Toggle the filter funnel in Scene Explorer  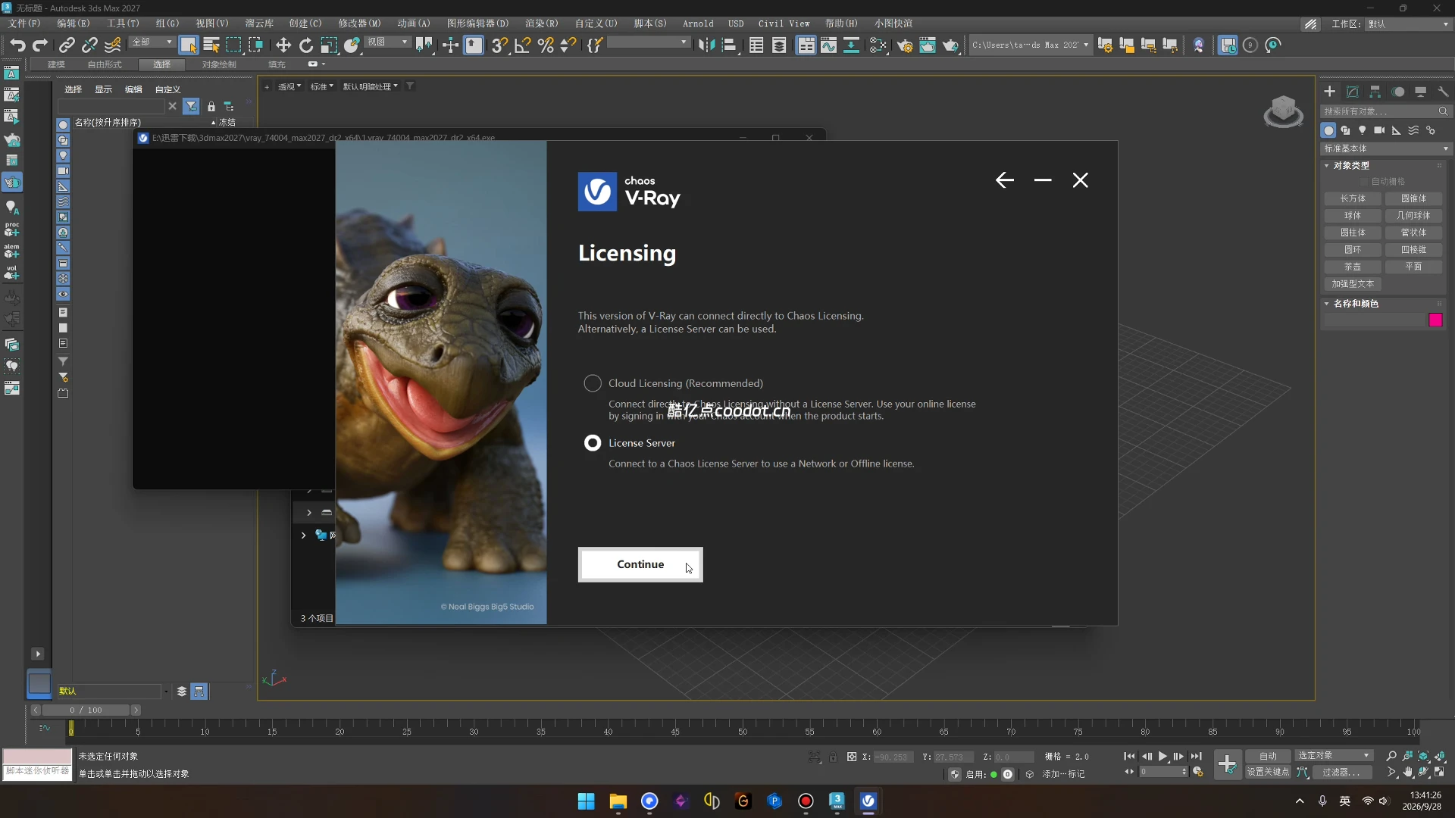coord(191,107)
